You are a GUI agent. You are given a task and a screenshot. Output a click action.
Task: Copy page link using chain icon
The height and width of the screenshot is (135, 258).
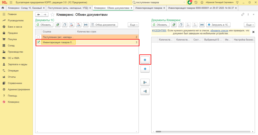[243, 15]
